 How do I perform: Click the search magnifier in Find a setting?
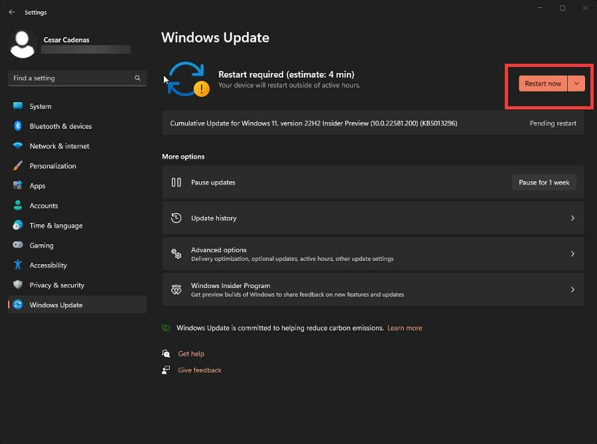pos(137,78)
